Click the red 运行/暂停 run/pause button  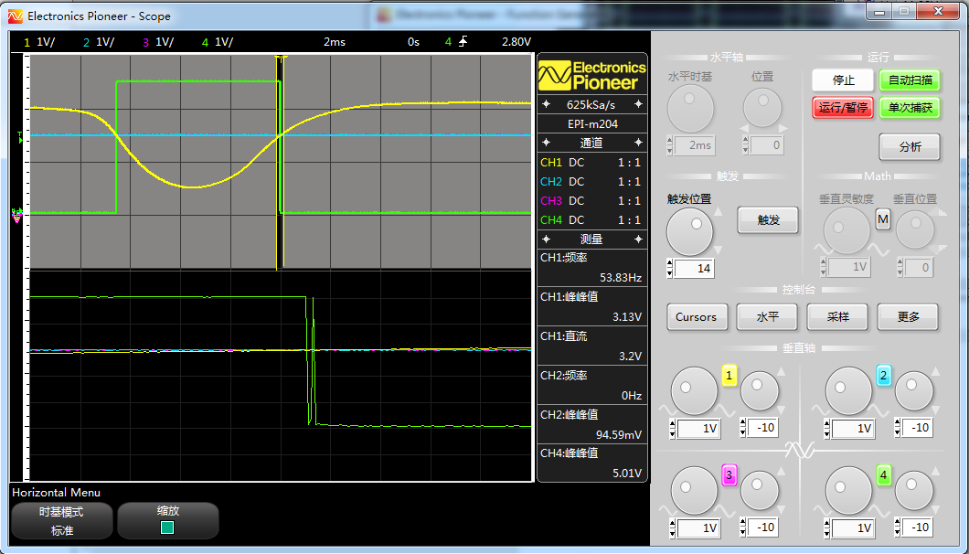(x=843, y=108)
